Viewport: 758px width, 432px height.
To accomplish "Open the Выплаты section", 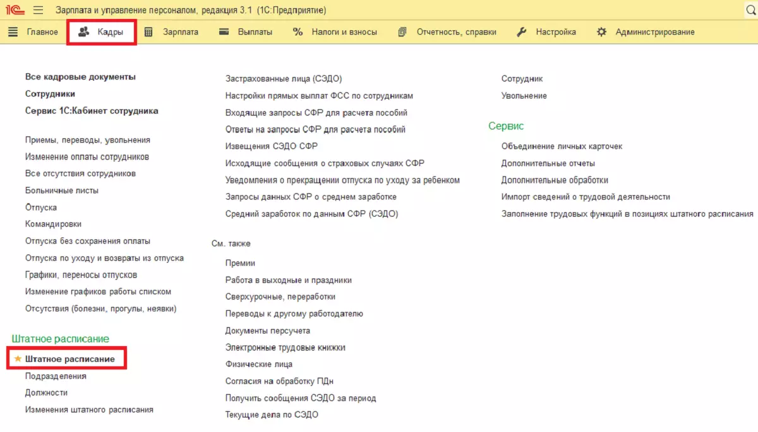I will (255, 32).
